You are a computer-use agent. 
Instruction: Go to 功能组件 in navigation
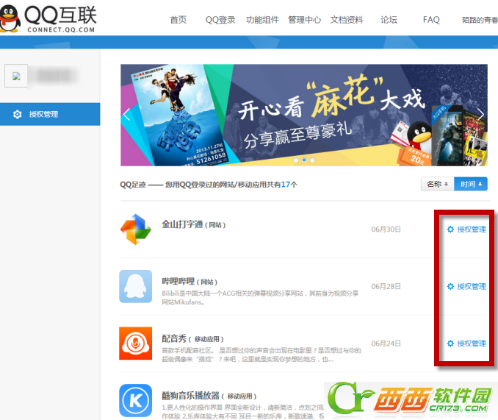[262, 20]
